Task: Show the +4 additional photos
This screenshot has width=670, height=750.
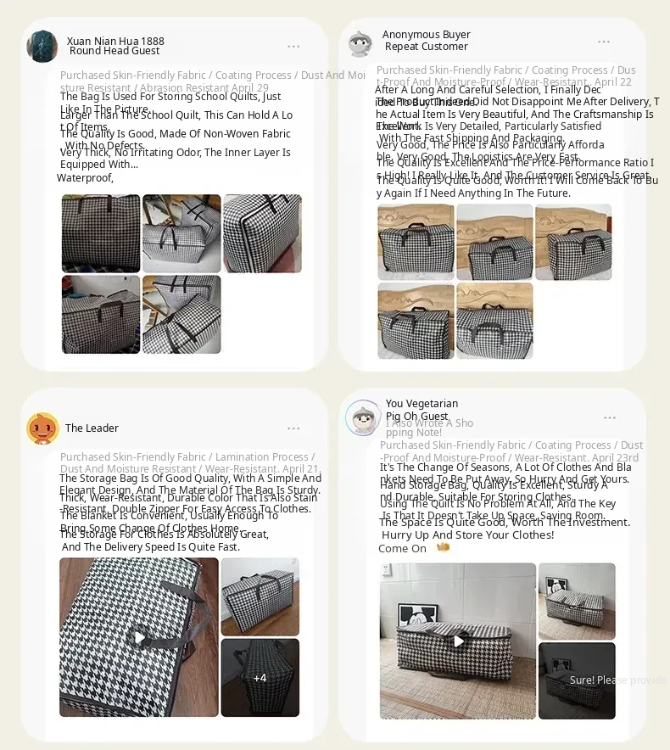Action: click(260, 678)
